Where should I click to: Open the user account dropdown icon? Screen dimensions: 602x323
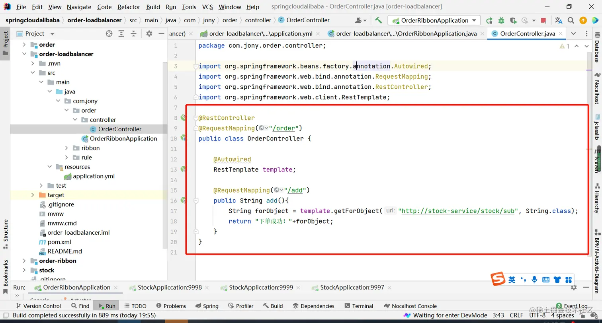click(360, 20)
